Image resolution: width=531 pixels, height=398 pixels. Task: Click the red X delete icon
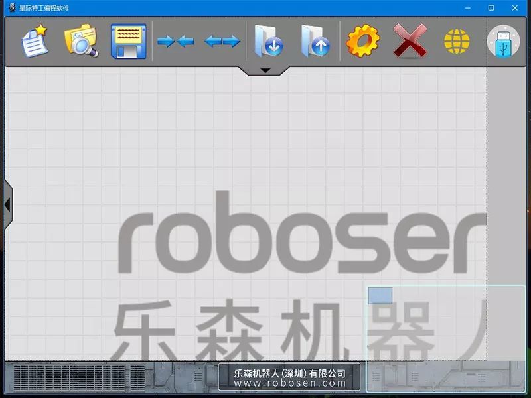click(x=410, y=40)
